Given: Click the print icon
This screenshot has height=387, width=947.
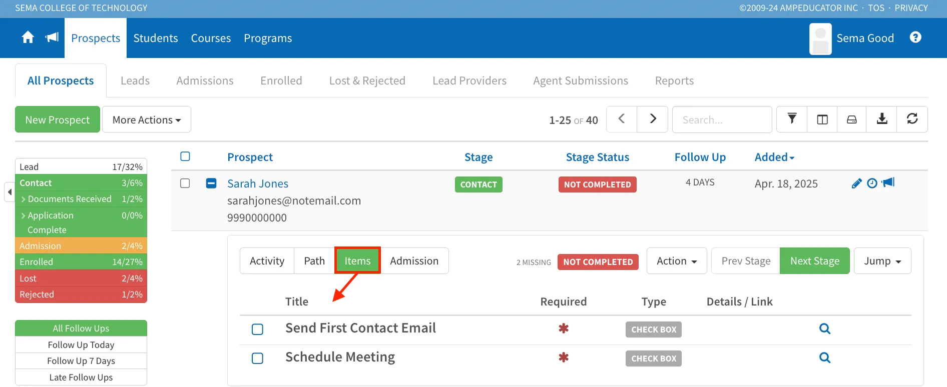Looking at the screenshot, I should tap(851, 119).
